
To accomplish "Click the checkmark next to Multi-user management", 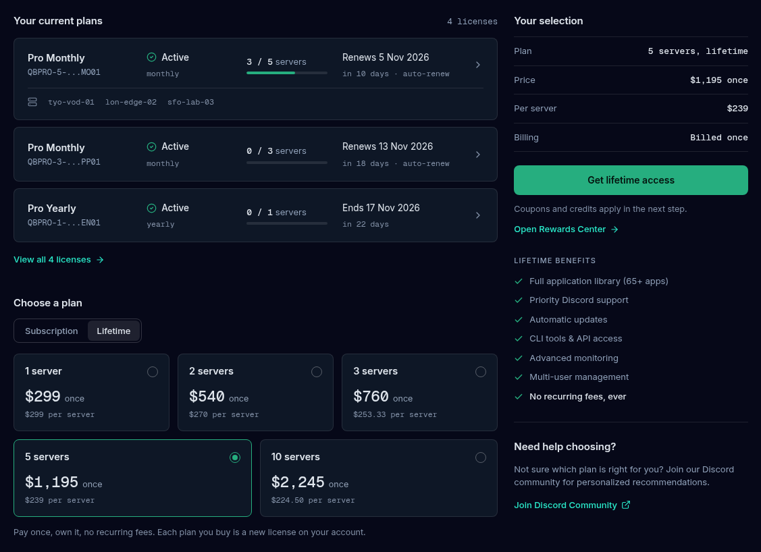I will [519, 377].
